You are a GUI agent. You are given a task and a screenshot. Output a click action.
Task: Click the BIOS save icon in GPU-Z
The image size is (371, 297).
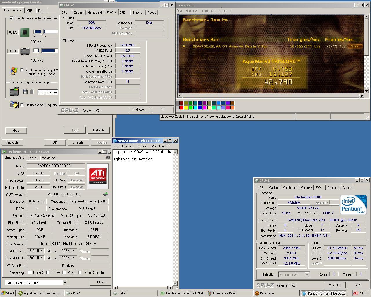tap(106, 194)
